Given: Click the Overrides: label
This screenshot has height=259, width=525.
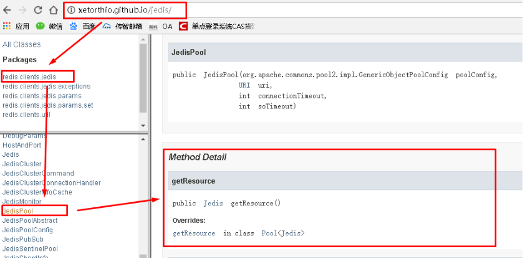Looking at the screenshot, I should (189, 220).
